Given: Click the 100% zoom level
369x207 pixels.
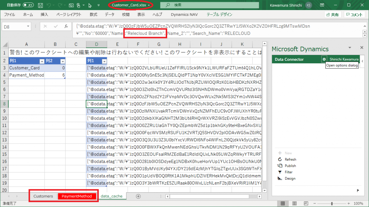Looking at the screenshot, I should (x=359, y=203).
